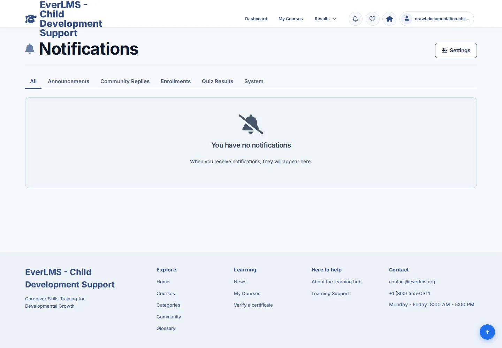Open About the learning hub

point(336,282)
